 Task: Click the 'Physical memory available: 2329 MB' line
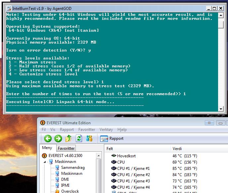(51, 42)
